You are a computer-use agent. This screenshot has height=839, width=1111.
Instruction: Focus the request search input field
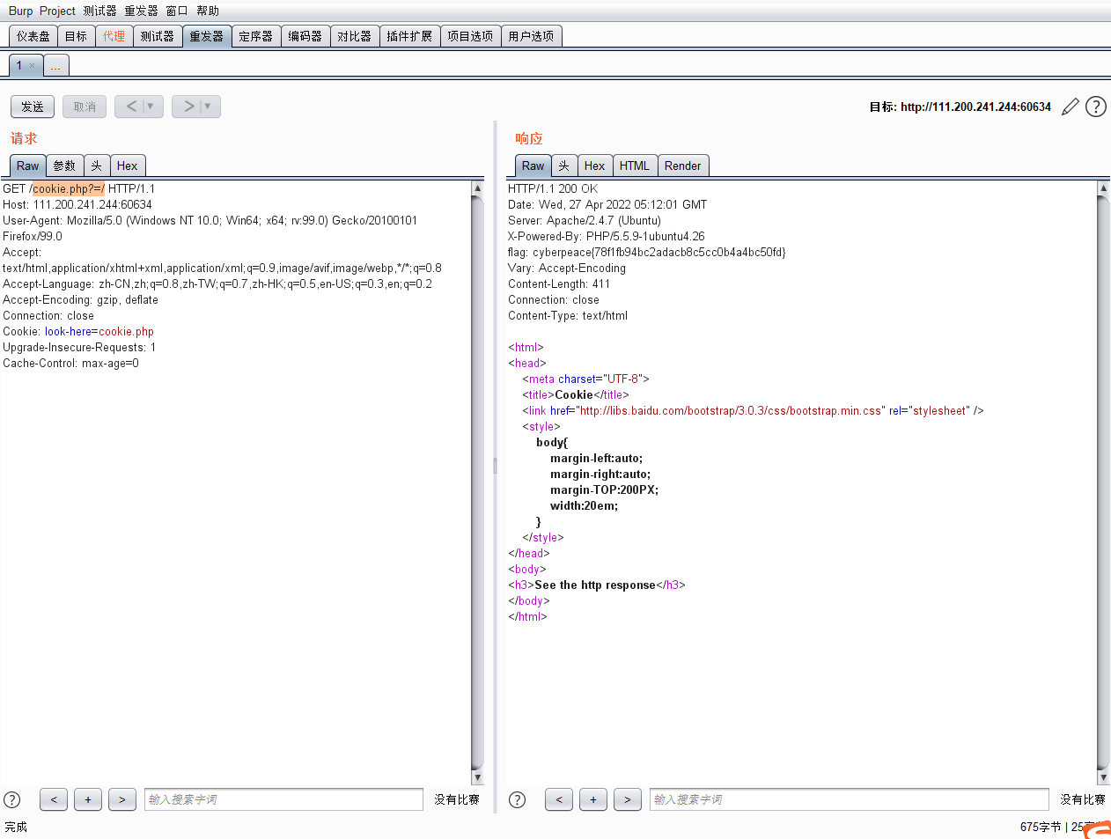click(283, 799)
